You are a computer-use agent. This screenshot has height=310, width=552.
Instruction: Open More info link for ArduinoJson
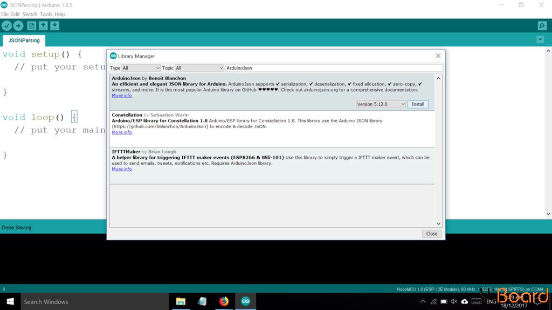click(122, 96)
